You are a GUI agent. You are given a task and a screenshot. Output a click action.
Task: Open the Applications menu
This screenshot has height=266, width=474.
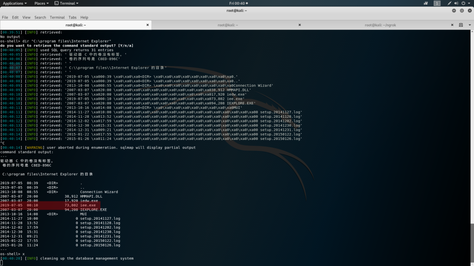pos(14,3)
